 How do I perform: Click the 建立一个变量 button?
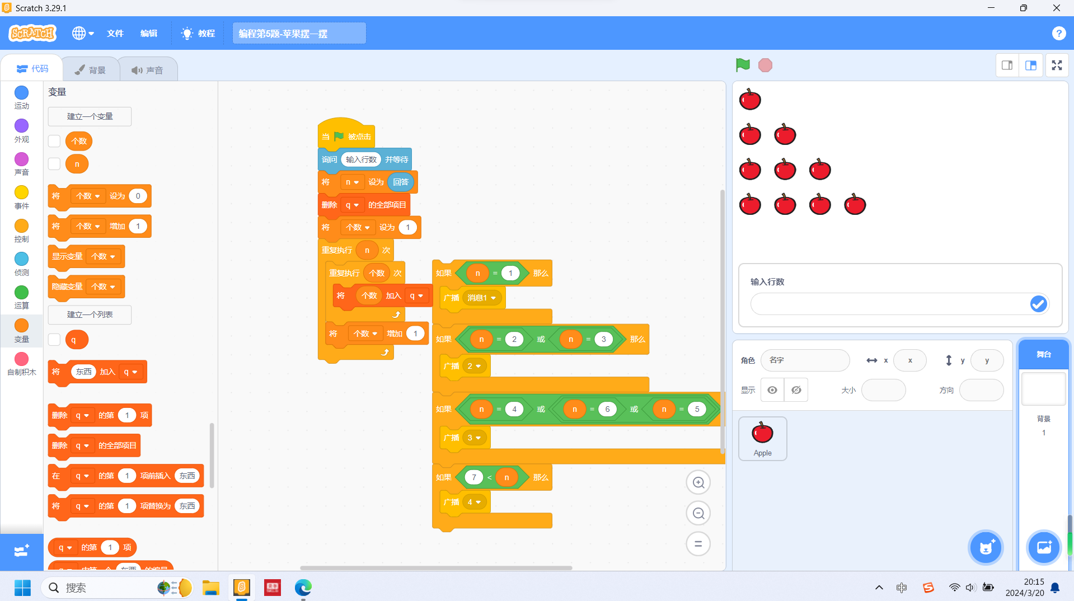tap(90, 116)
